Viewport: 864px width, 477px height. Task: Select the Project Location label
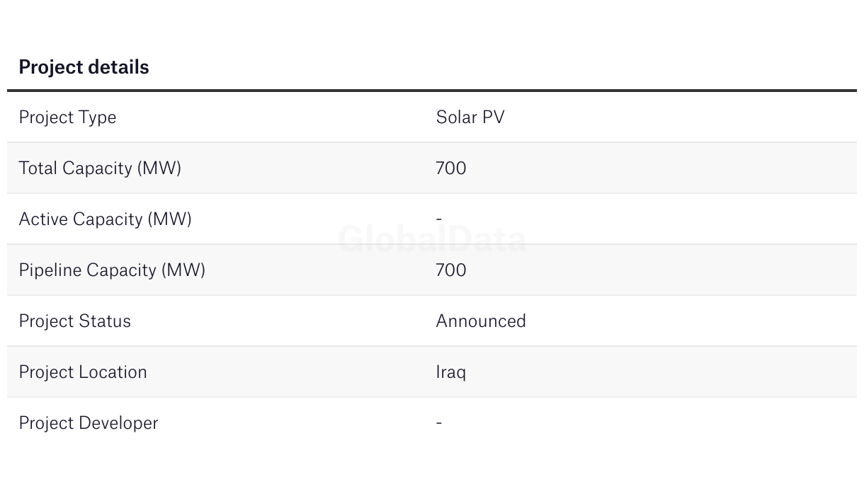(83, 372)
